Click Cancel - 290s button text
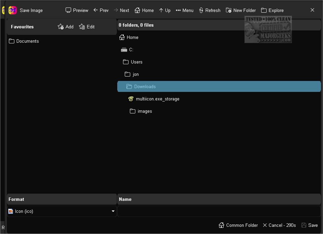The height and width of the screenshot is (234, 323). [282, 225]
